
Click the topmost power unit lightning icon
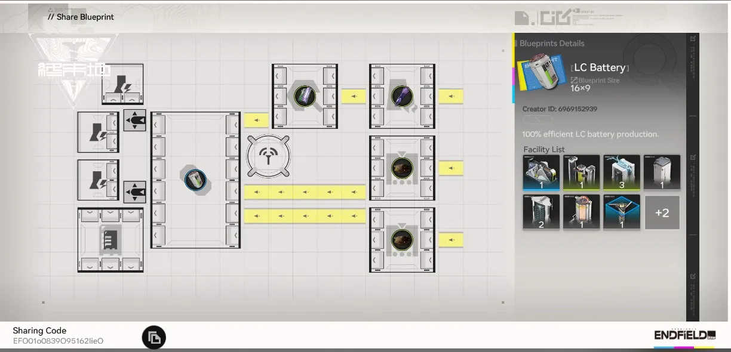(x=122, y=85)
